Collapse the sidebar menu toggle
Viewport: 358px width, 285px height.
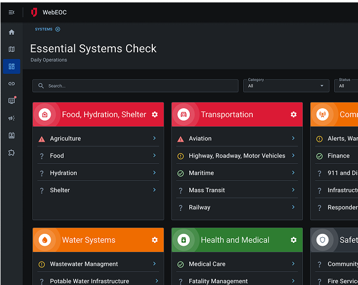pyautogui.click(x=11, y=12)
